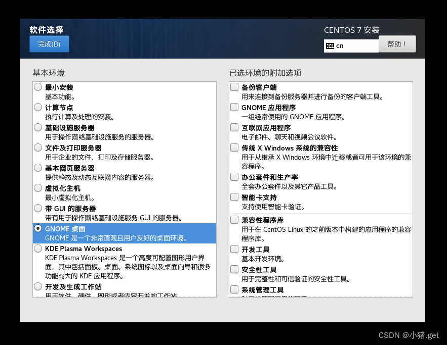
Task: Click text 一组经常使用的 GNOME 应用程序。
Action: click(x=293, y=117)
